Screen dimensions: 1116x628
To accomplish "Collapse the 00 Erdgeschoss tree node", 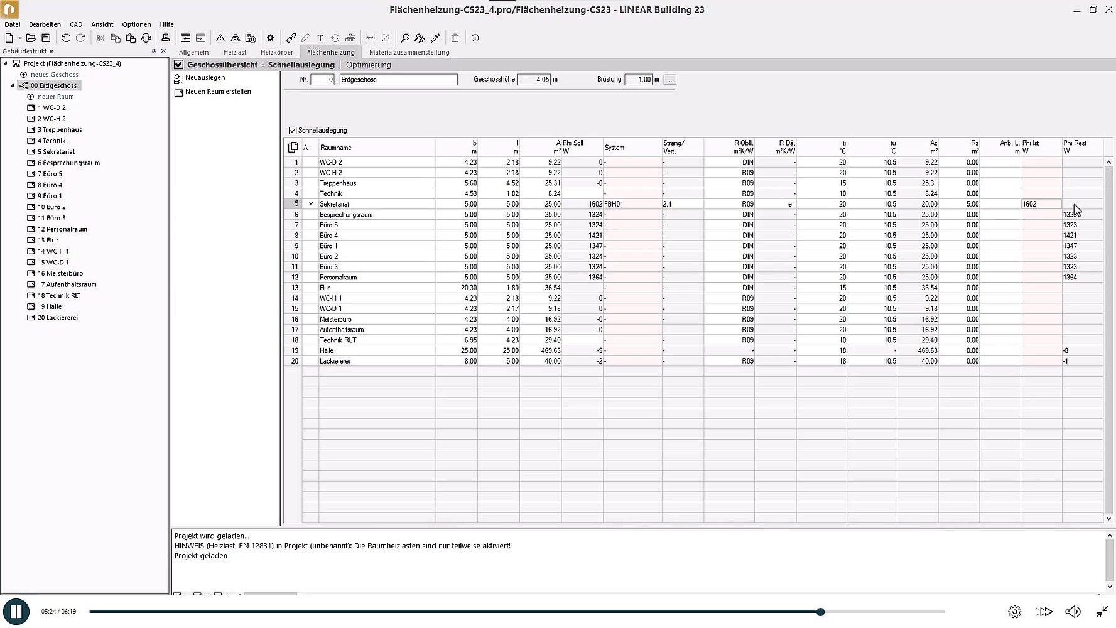I will coord(13,85).
